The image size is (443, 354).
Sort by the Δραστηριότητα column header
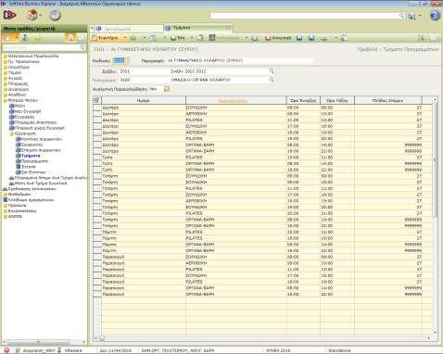point(236,100)
